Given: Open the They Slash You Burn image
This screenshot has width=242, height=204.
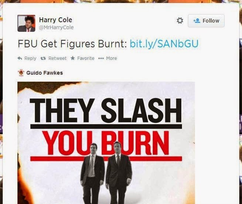Looking at the screenshot, I should [x=106, y=143].
